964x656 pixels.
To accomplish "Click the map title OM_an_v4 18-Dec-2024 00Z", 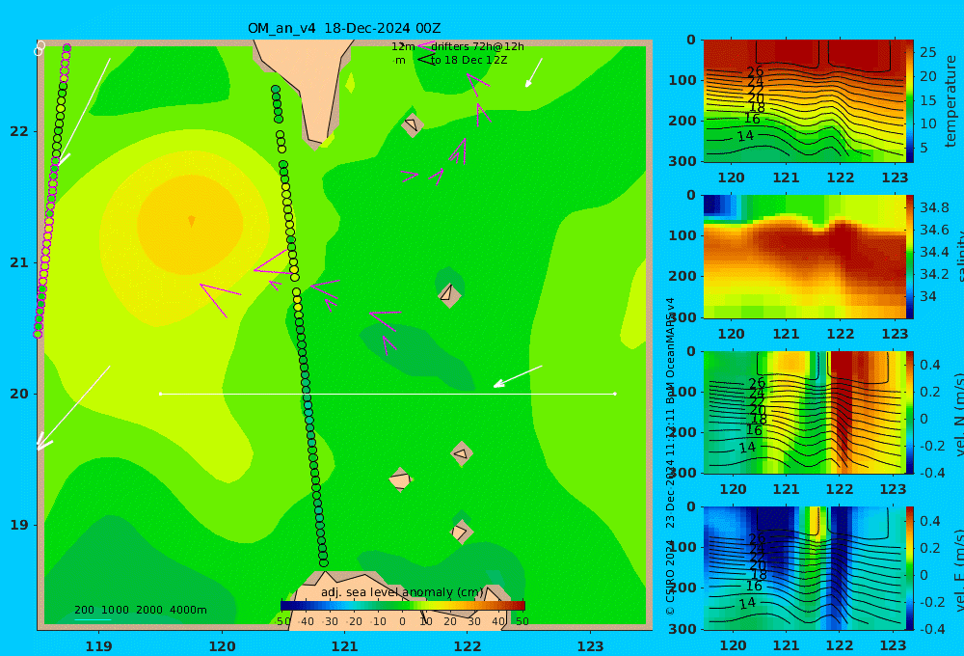I will tap(344, 28).
